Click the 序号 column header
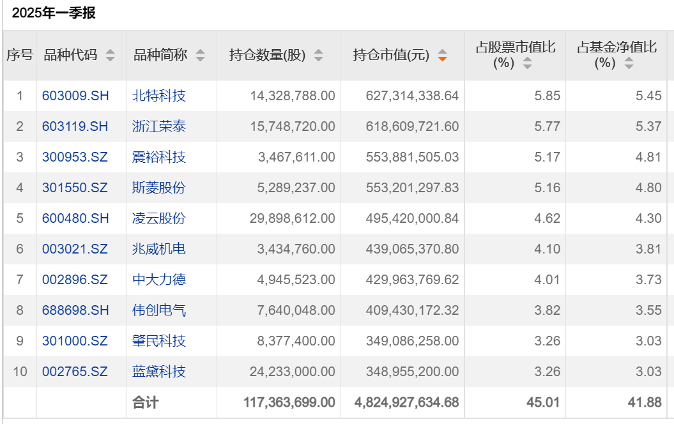This screenshot has width=674, height=424. 19,55
